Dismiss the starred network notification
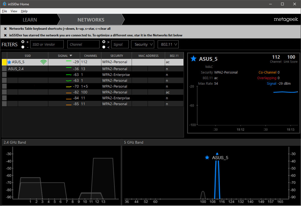Screen dimensions: 301x206 [5, 35]
